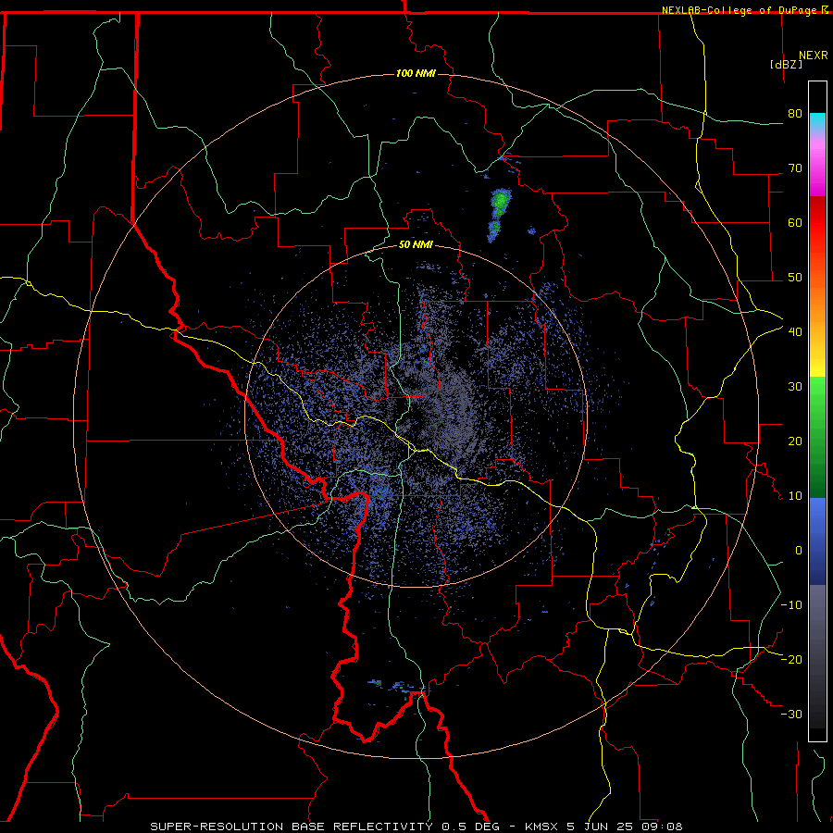
Task: Click the -30 dBZ scale value
Action: pos(791,715)
